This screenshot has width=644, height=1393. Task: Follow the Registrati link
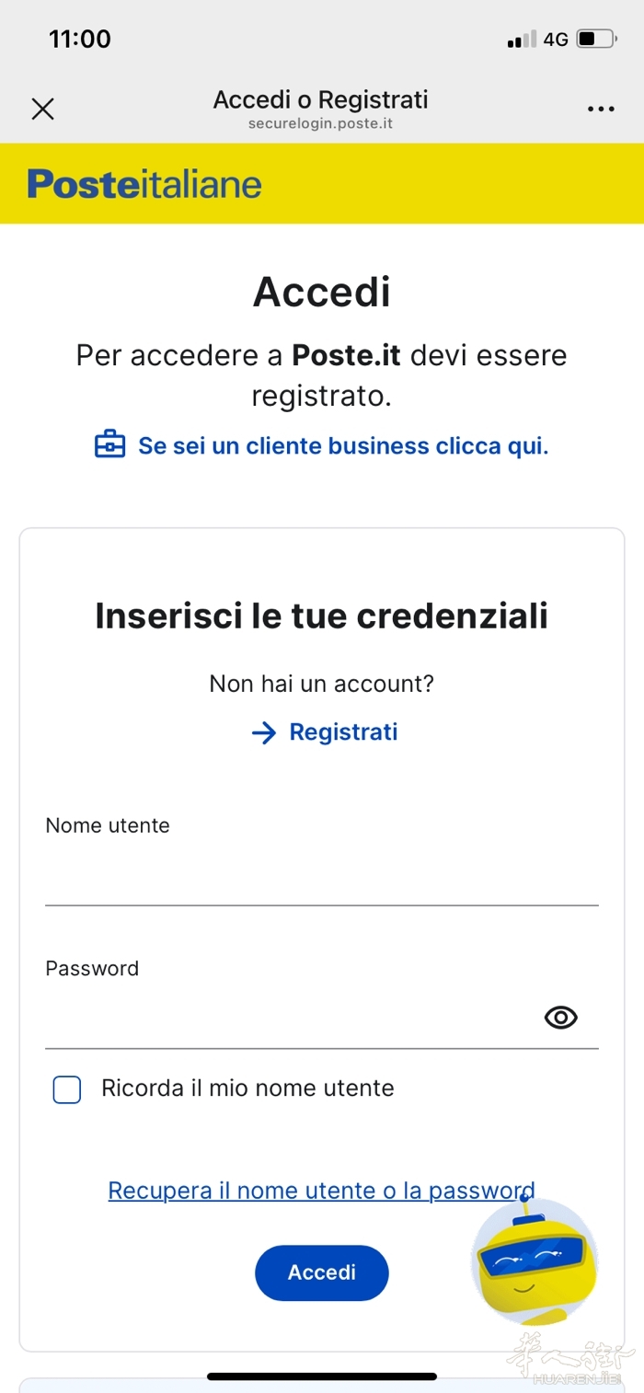coord(343,732)
